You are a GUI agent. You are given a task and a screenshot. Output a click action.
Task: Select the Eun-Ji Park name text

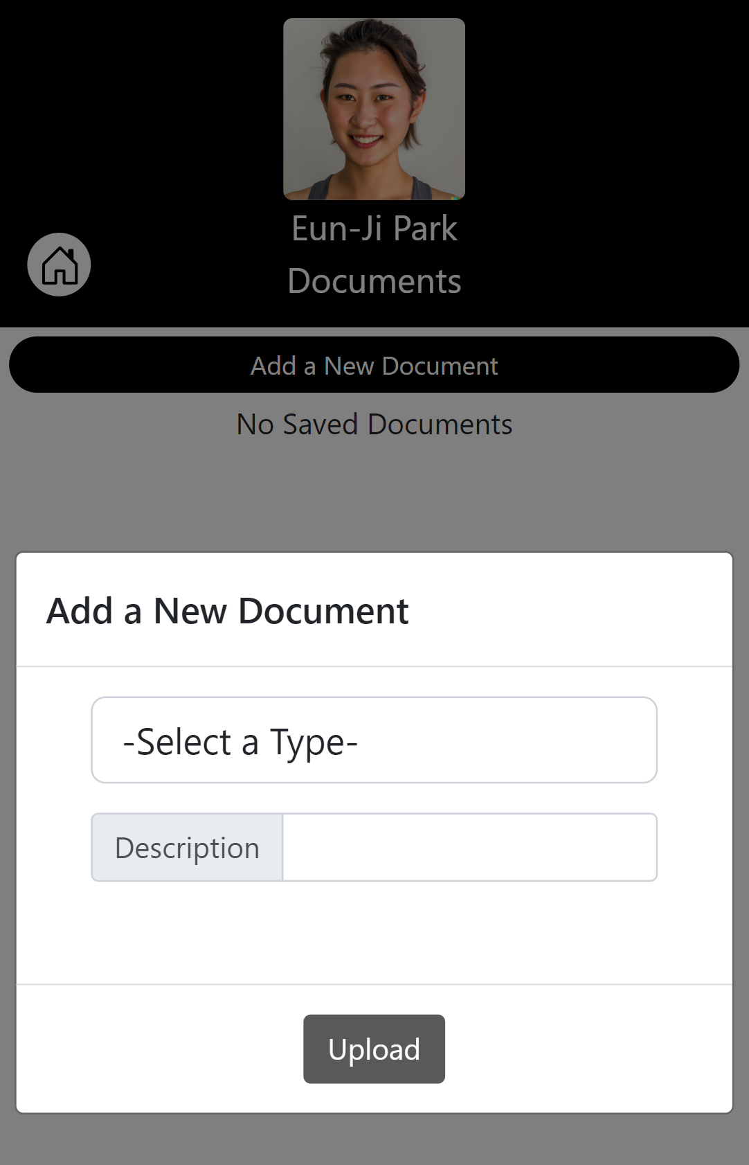click(x=374, y=228)
